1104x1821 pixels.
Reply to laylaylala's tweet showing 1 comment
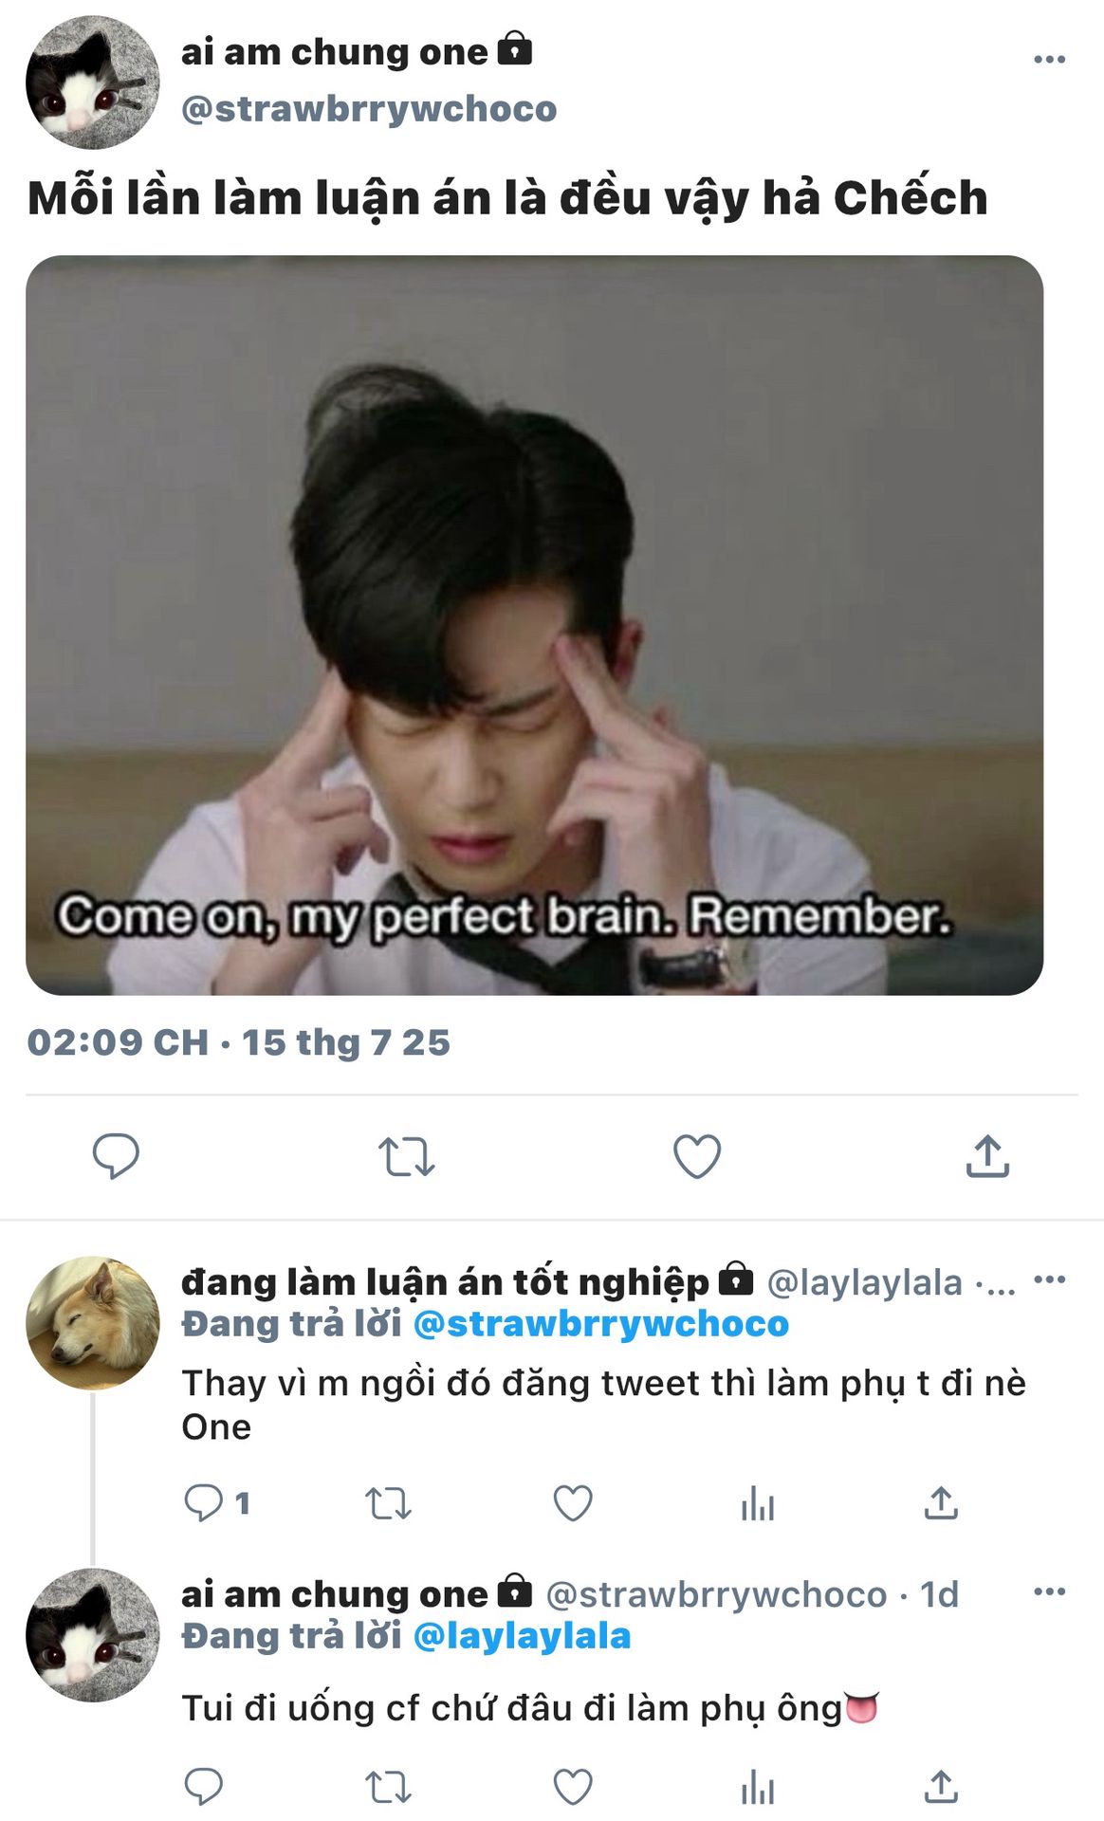(x=216, y=1503)
